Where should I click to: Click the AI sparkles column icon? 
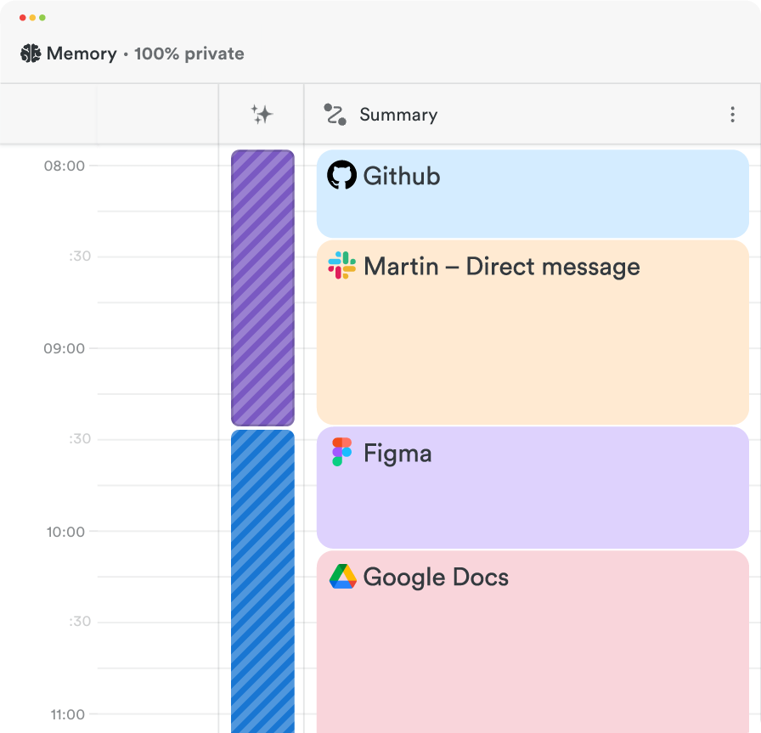(262, 115)
